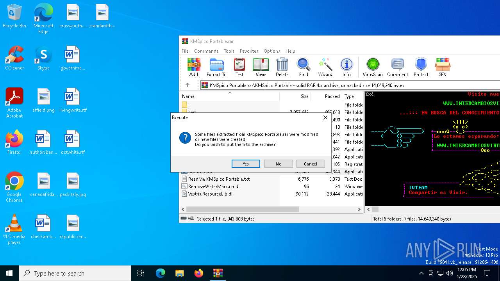Screen dimensions: 500x281
Task: Open File Explorer from the taskbar
Action: coord(180,273)
